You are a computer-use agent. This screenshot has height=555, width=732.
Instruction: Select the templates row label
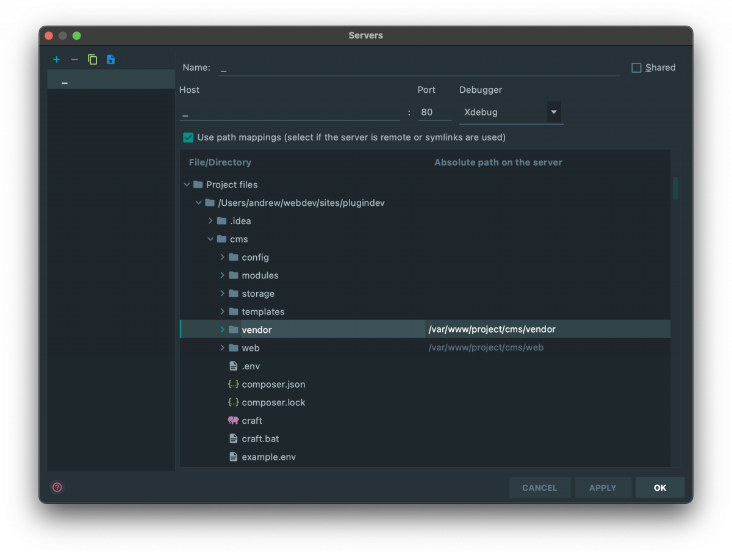tap(263, 312)
